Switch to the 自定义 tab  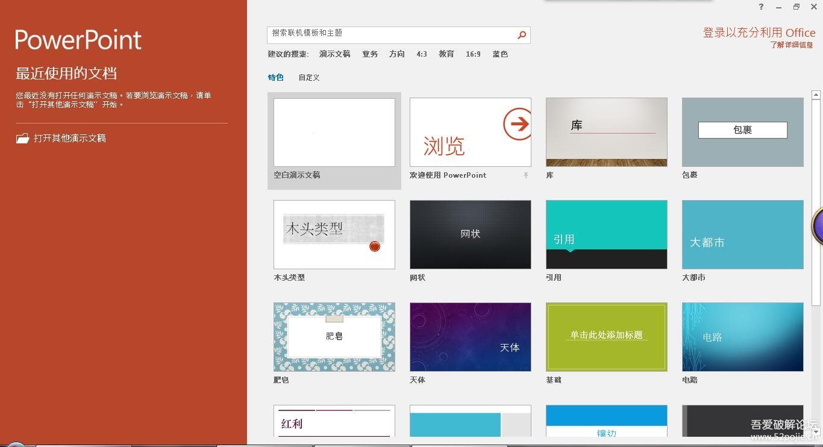[309, 78]
